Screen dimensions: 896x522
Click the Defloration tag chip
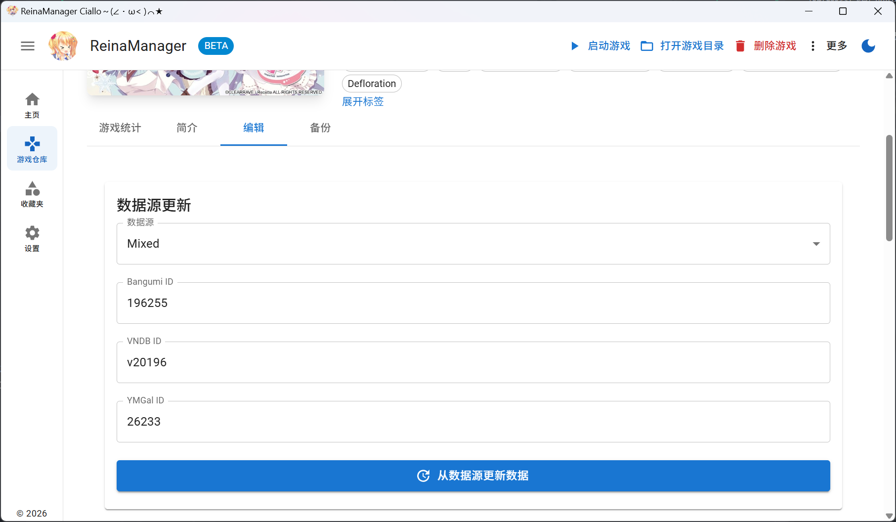[372, 84]
